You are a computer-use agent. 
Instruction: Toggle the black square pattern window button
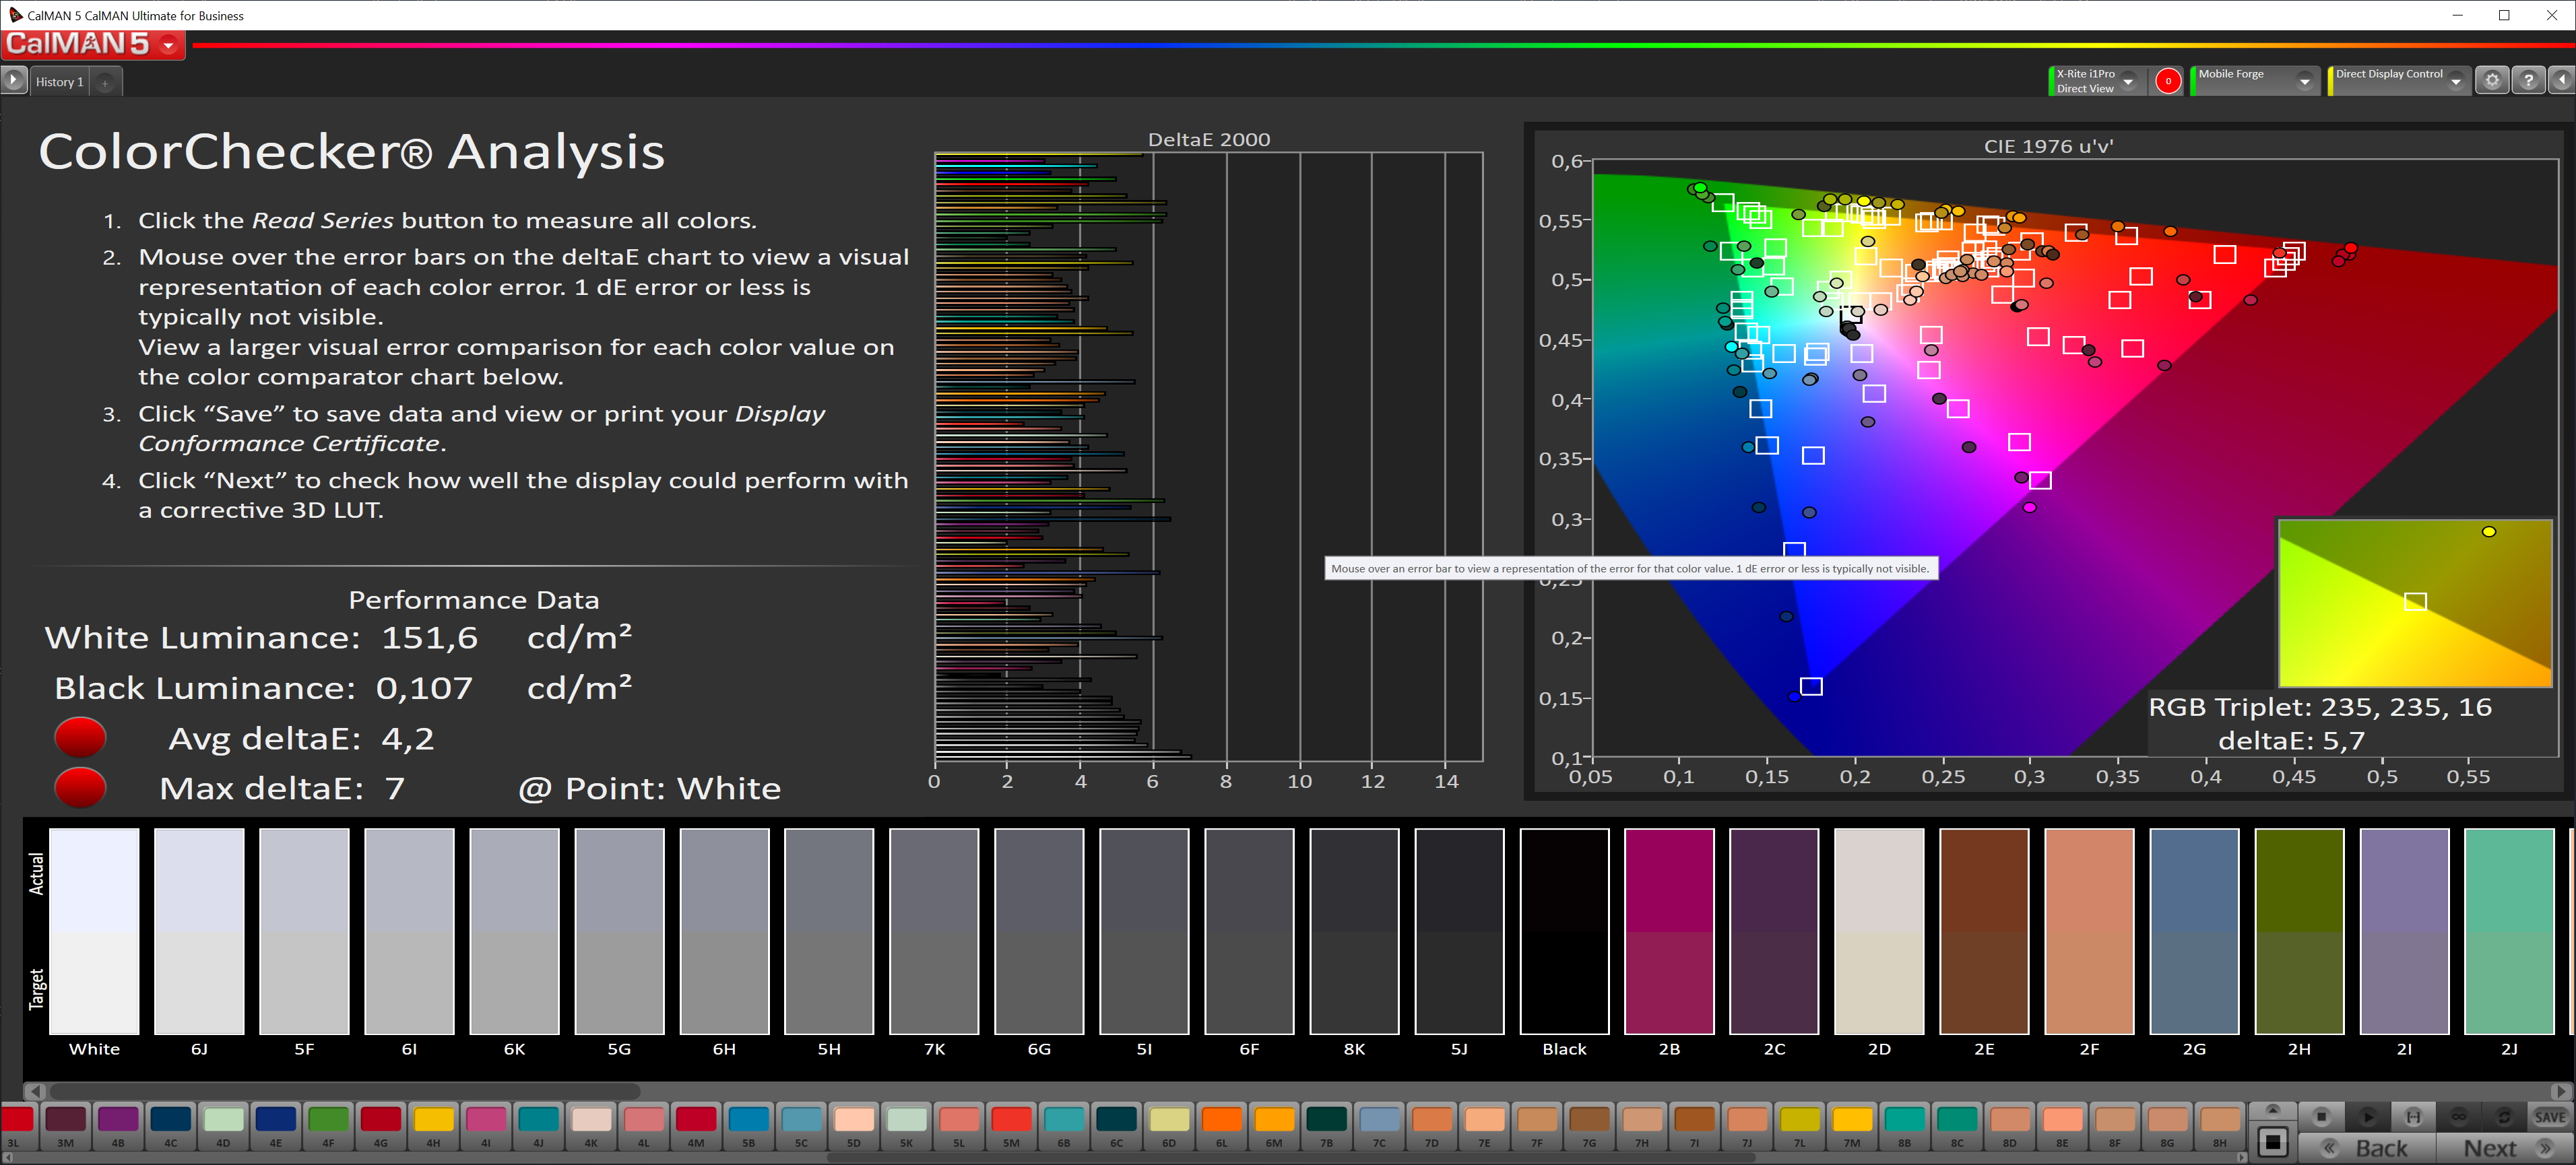point(2272,1142)
